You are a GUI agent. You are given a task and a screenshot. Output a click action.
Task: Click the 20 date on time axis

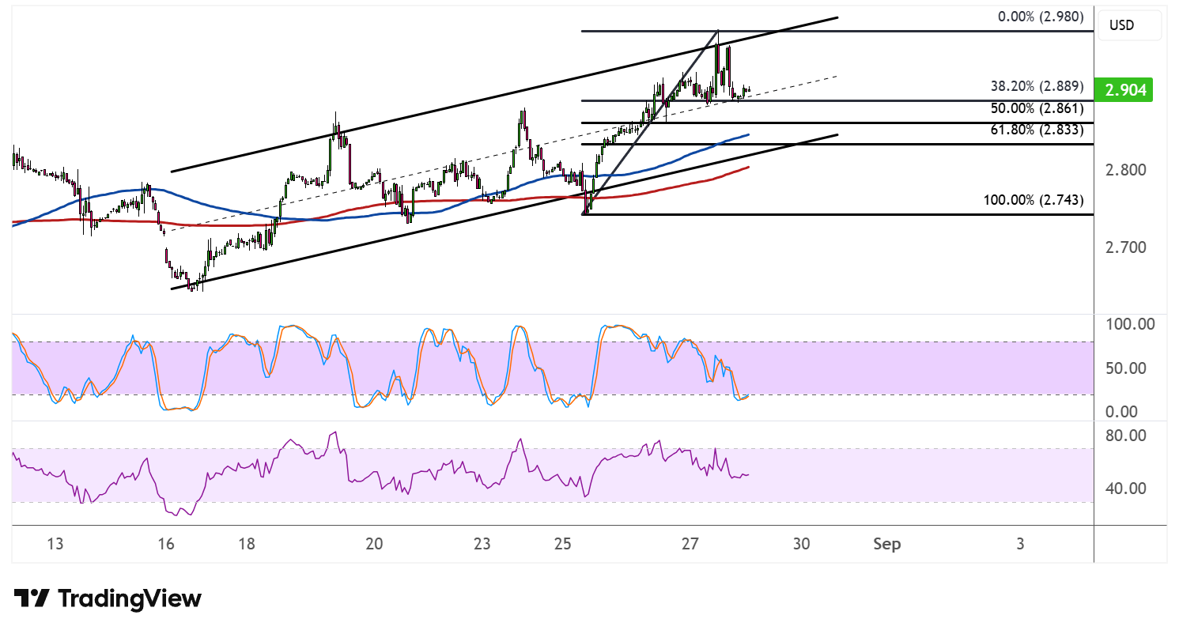(374, 544)
